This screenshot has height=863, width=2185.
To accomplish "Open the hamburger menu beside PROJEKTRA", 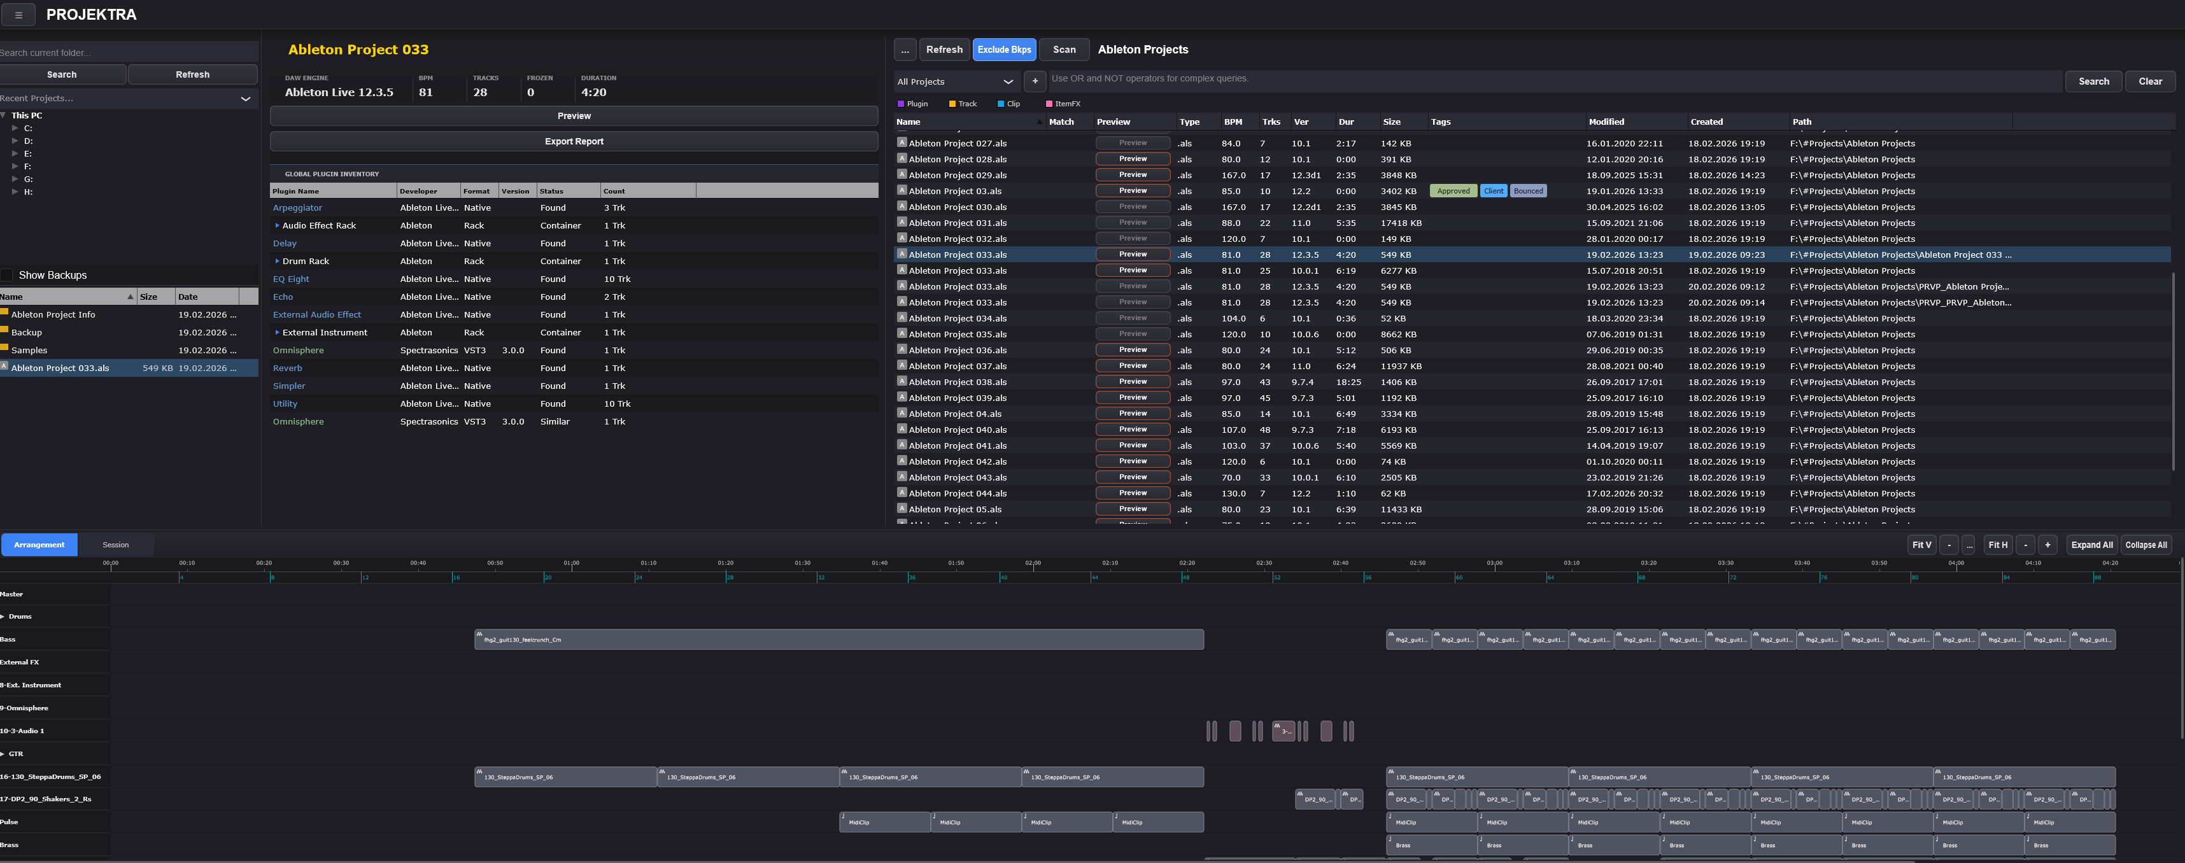I will (x=18, y=15).
